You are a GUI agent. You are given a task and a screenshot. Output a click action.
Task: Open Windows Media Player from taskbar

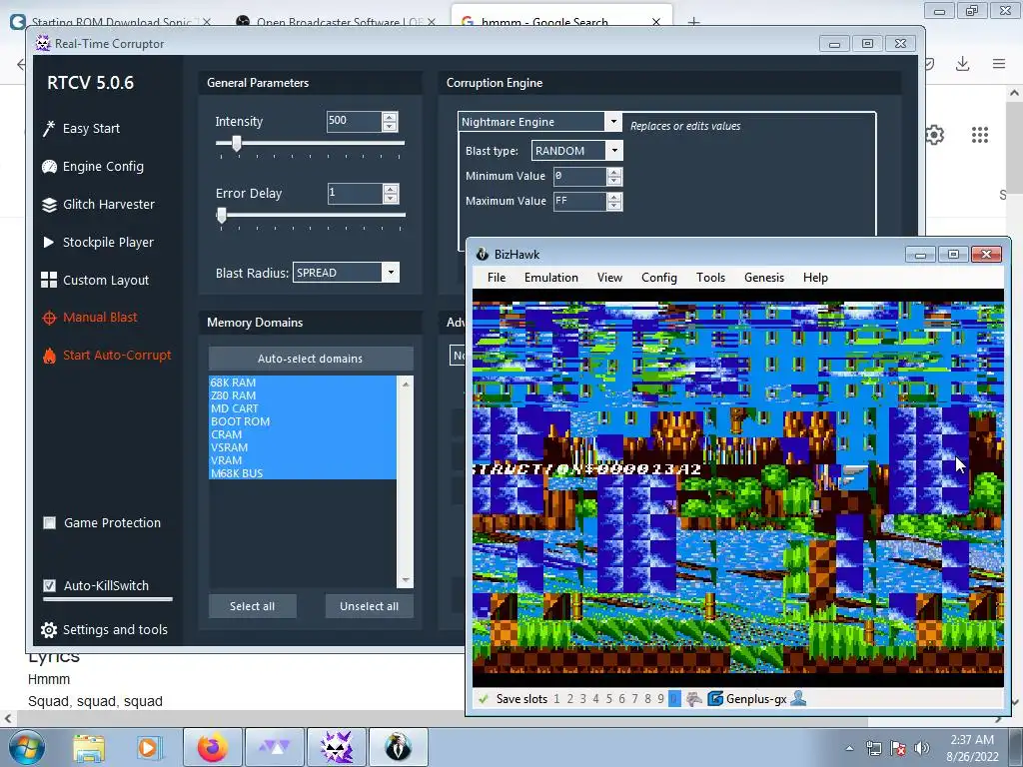(x=149, y=747)
